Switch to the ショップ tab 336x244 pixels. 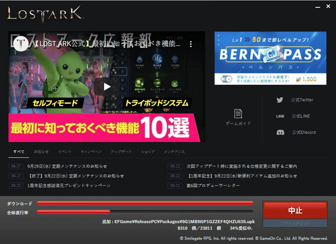[147, 152]
